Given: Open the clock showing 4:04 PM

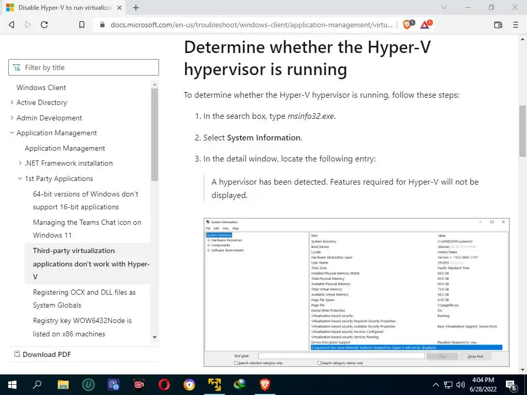Looking at the screenshot, I should tap(483, 385).
